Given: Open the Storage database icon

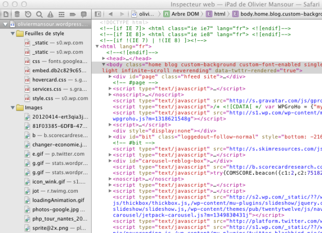Looking at the screenshot, I should point(17,14).
